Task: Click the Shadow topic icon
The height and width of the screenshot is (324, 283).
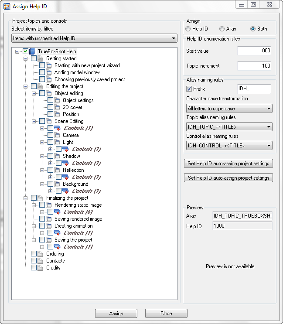Action: tap(57, 156)
